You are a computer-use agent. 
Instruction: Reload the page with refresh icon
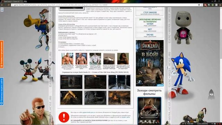9,5
